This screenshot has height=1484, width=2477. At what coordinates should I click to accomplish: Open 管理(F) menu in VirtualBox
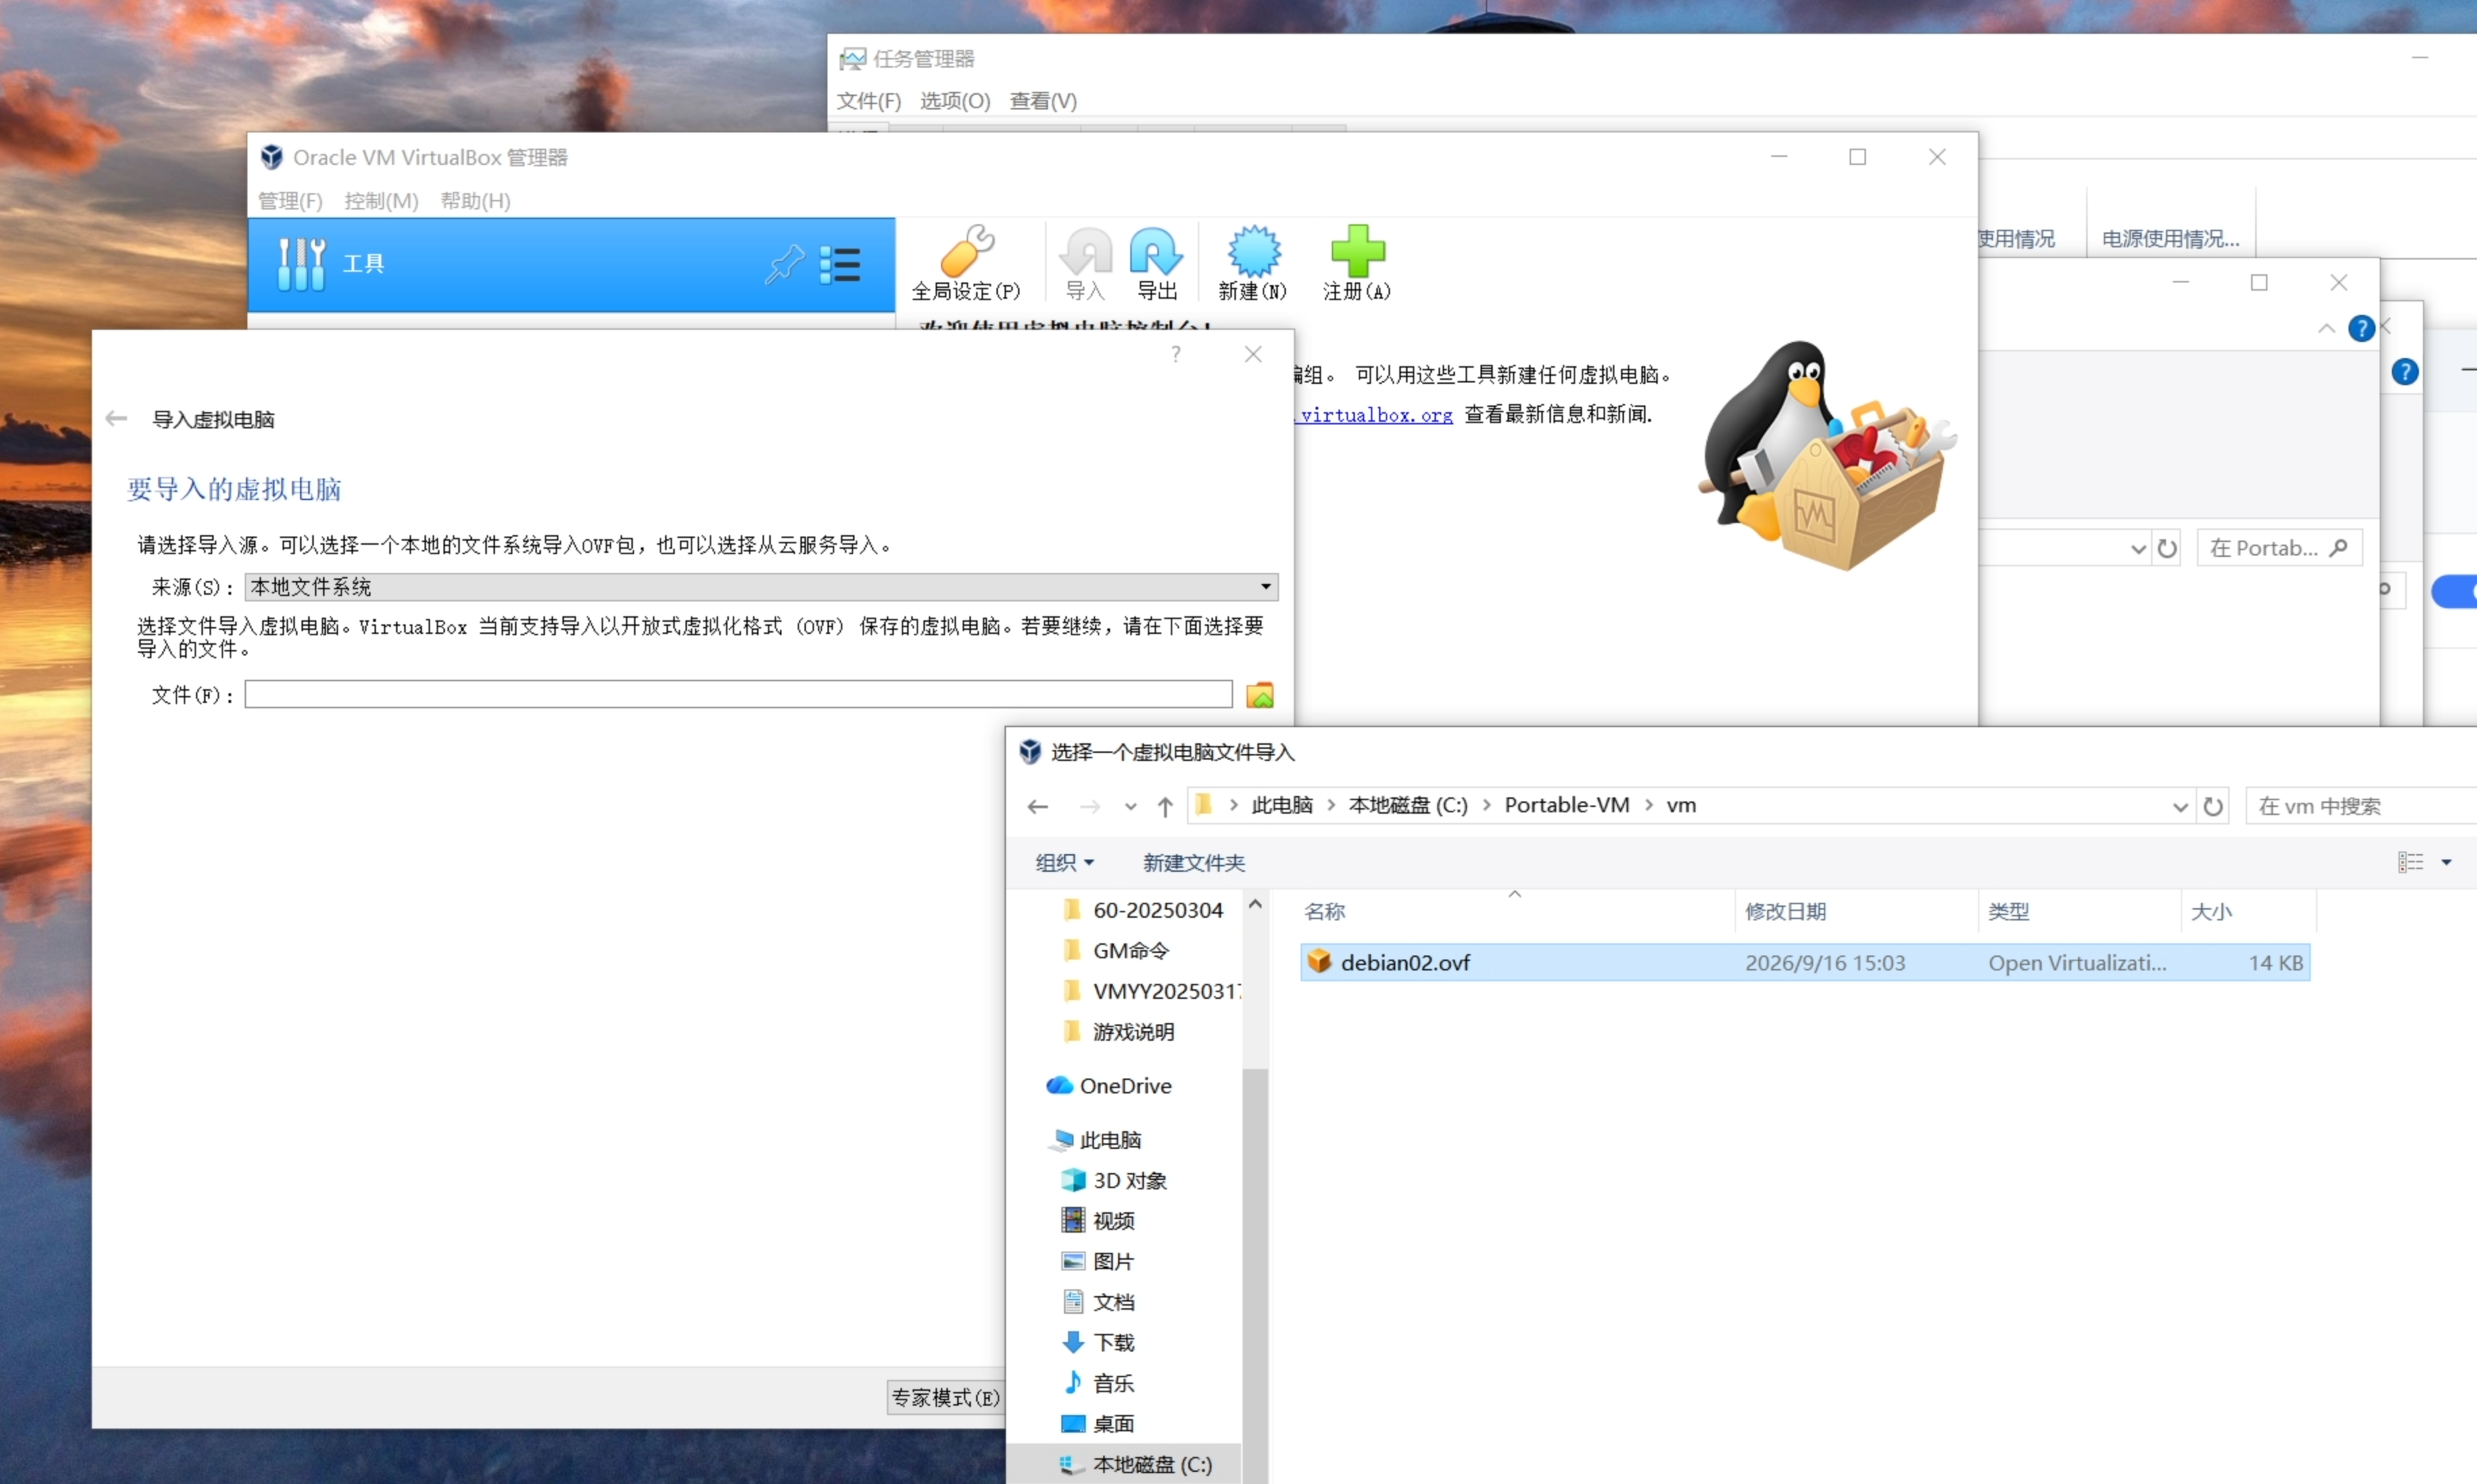pyautogui.click(x=290, y=201)
